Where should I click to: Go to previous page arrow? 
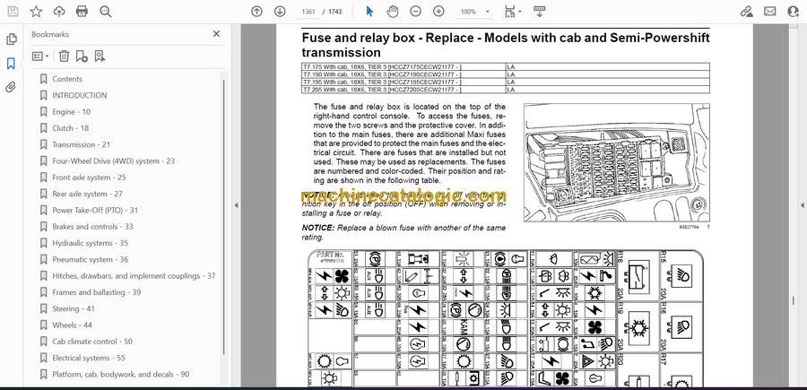pos(256,12)
